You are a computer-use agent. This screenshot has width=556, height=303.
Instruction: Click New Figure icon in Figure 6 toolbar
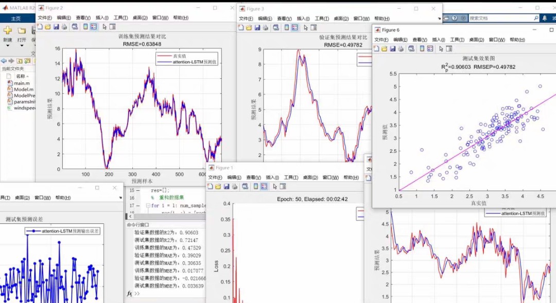(x=376, y=49)
